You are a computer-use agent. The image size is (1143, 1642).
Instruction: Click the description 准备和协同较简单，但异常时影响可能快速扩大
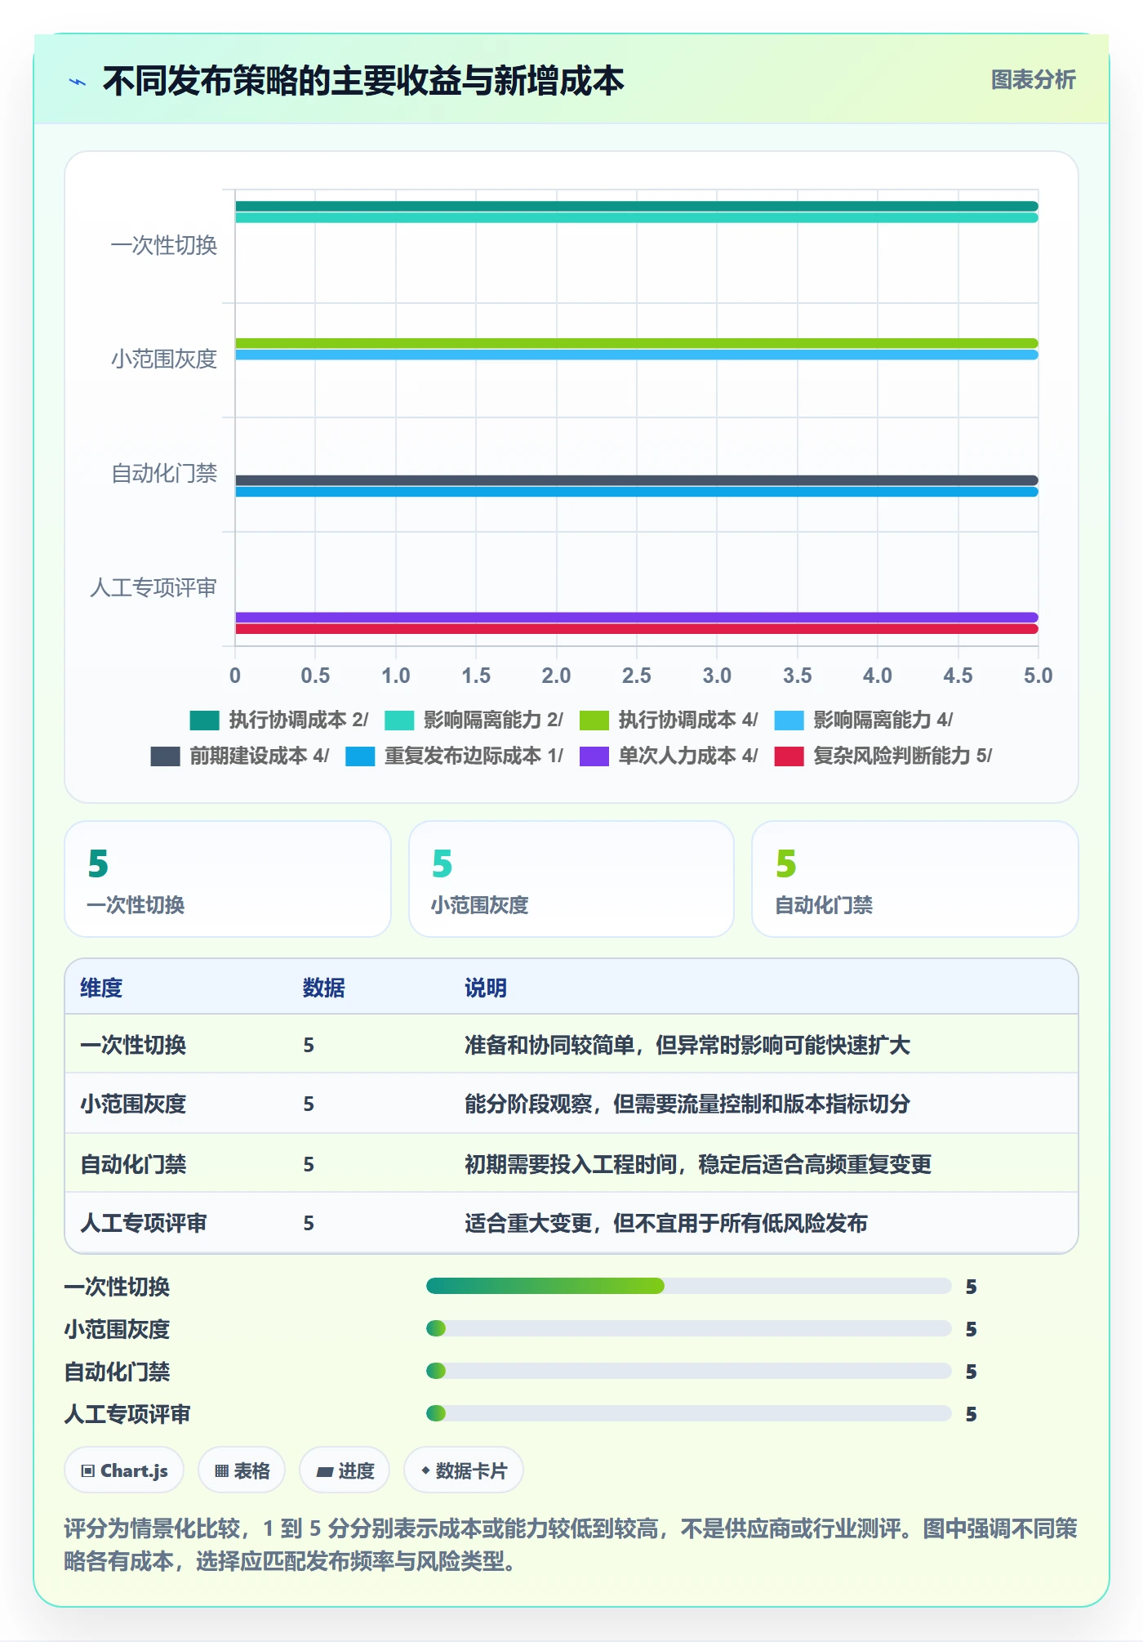tap(687, 1045)
